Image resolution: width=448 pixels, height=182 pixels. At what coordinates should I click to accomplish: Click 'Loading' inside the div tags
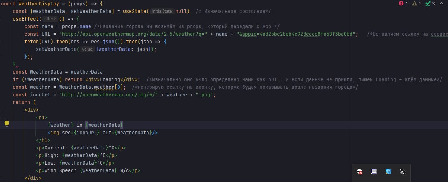click(x=110, y=79)
